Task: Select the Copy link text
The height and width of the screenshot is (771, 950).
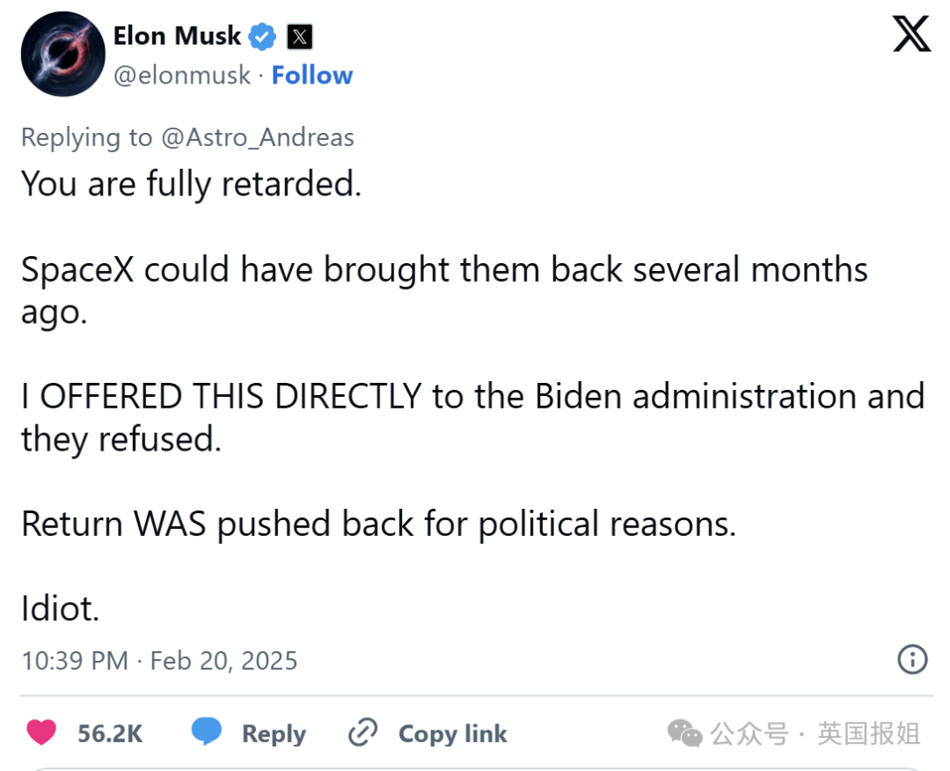Action: point(453,733)
